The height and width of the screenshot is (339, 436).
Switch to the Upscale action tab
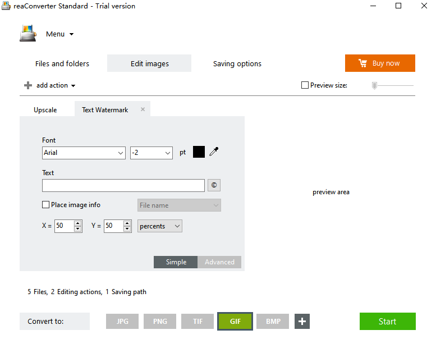(x=45, y=110)
